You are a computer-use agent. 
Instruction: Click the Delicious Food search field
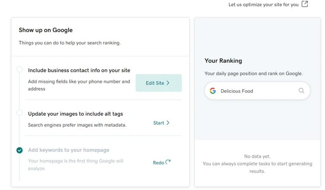pos(257,91)
